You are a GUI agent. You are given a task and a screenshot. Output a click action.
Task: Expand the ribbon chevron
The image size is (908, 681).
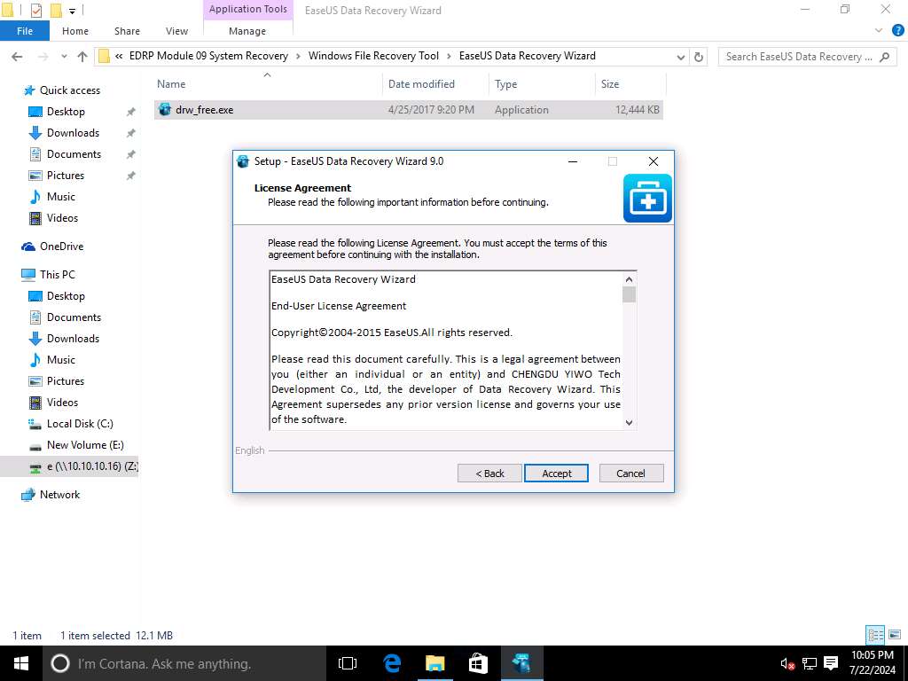pos(879,31)
